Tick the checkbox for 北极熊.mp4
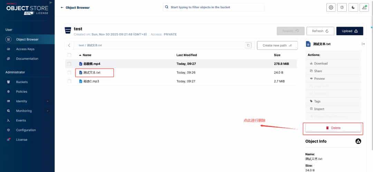The height and width of the screenshot is (172, 373). (69, 64)
